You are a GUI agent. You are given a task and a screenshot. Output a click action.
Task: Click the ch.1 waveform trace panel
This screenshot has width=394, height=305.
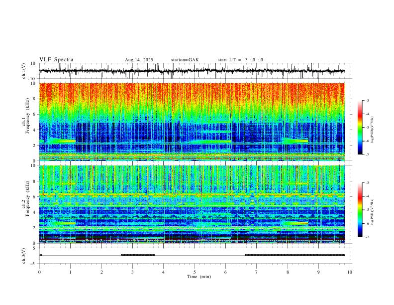point(196,71)
